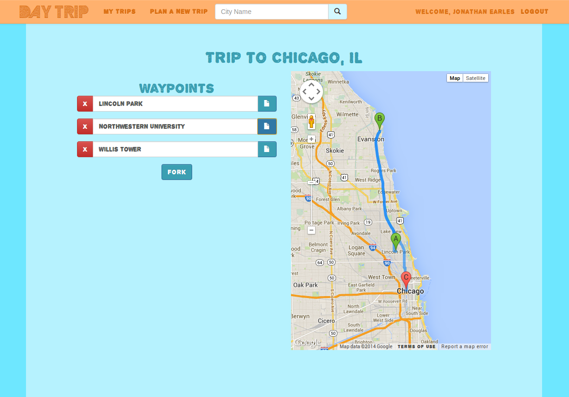Click the Day Trip logo
Viewport: 569px width, 397px height.
54,12
